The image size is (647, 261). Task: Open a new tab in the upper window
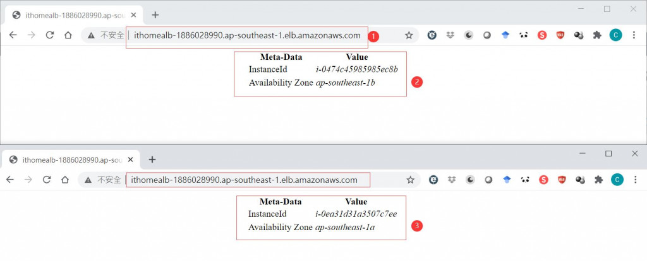(x=155, y=15)
